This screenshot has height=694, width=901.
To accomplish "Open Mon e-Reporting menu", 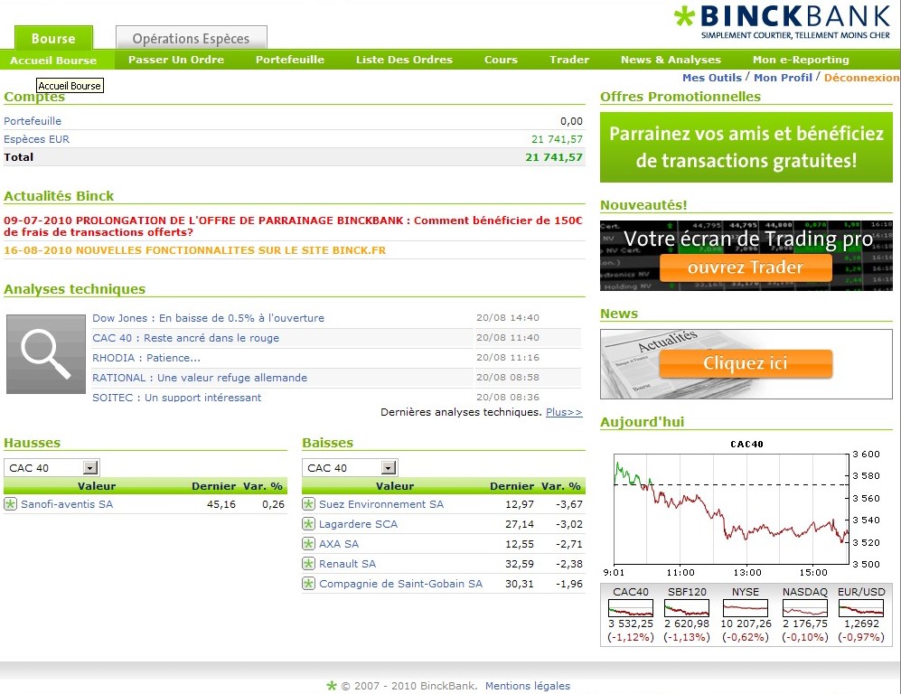I will pos(801,60).
